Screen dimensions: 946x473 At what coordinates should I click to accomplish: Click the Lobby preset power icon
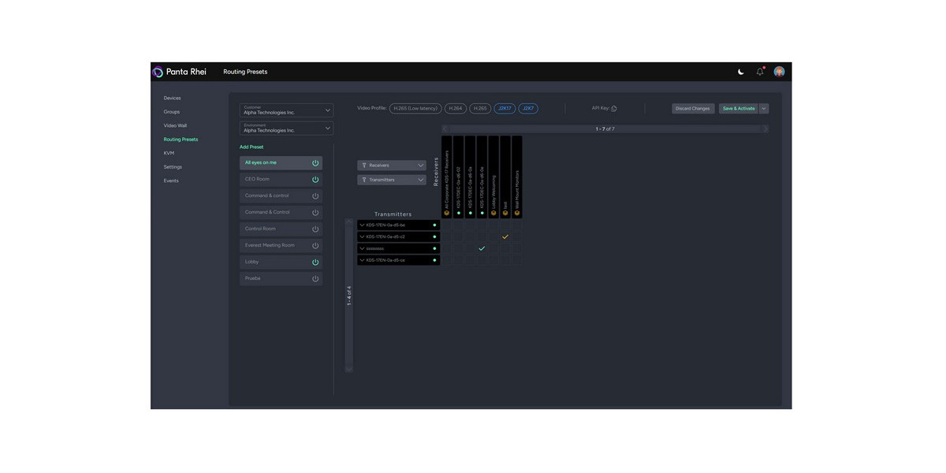[315, 263]
